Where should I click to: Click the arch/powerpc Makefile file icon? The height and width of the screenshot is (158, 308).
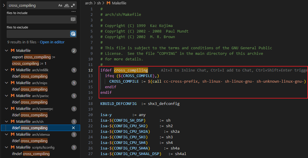(13, 108)
